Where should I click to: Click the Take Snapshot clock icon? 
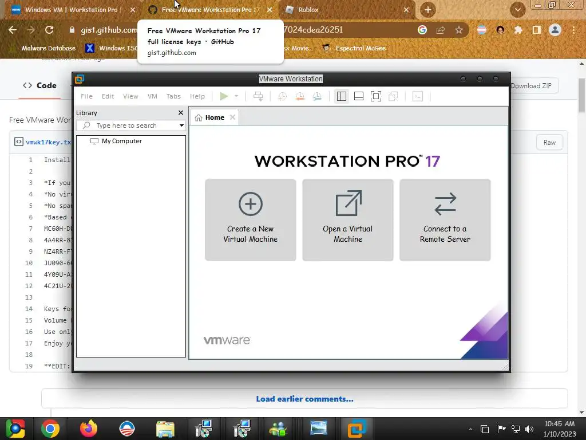point(283,96)
